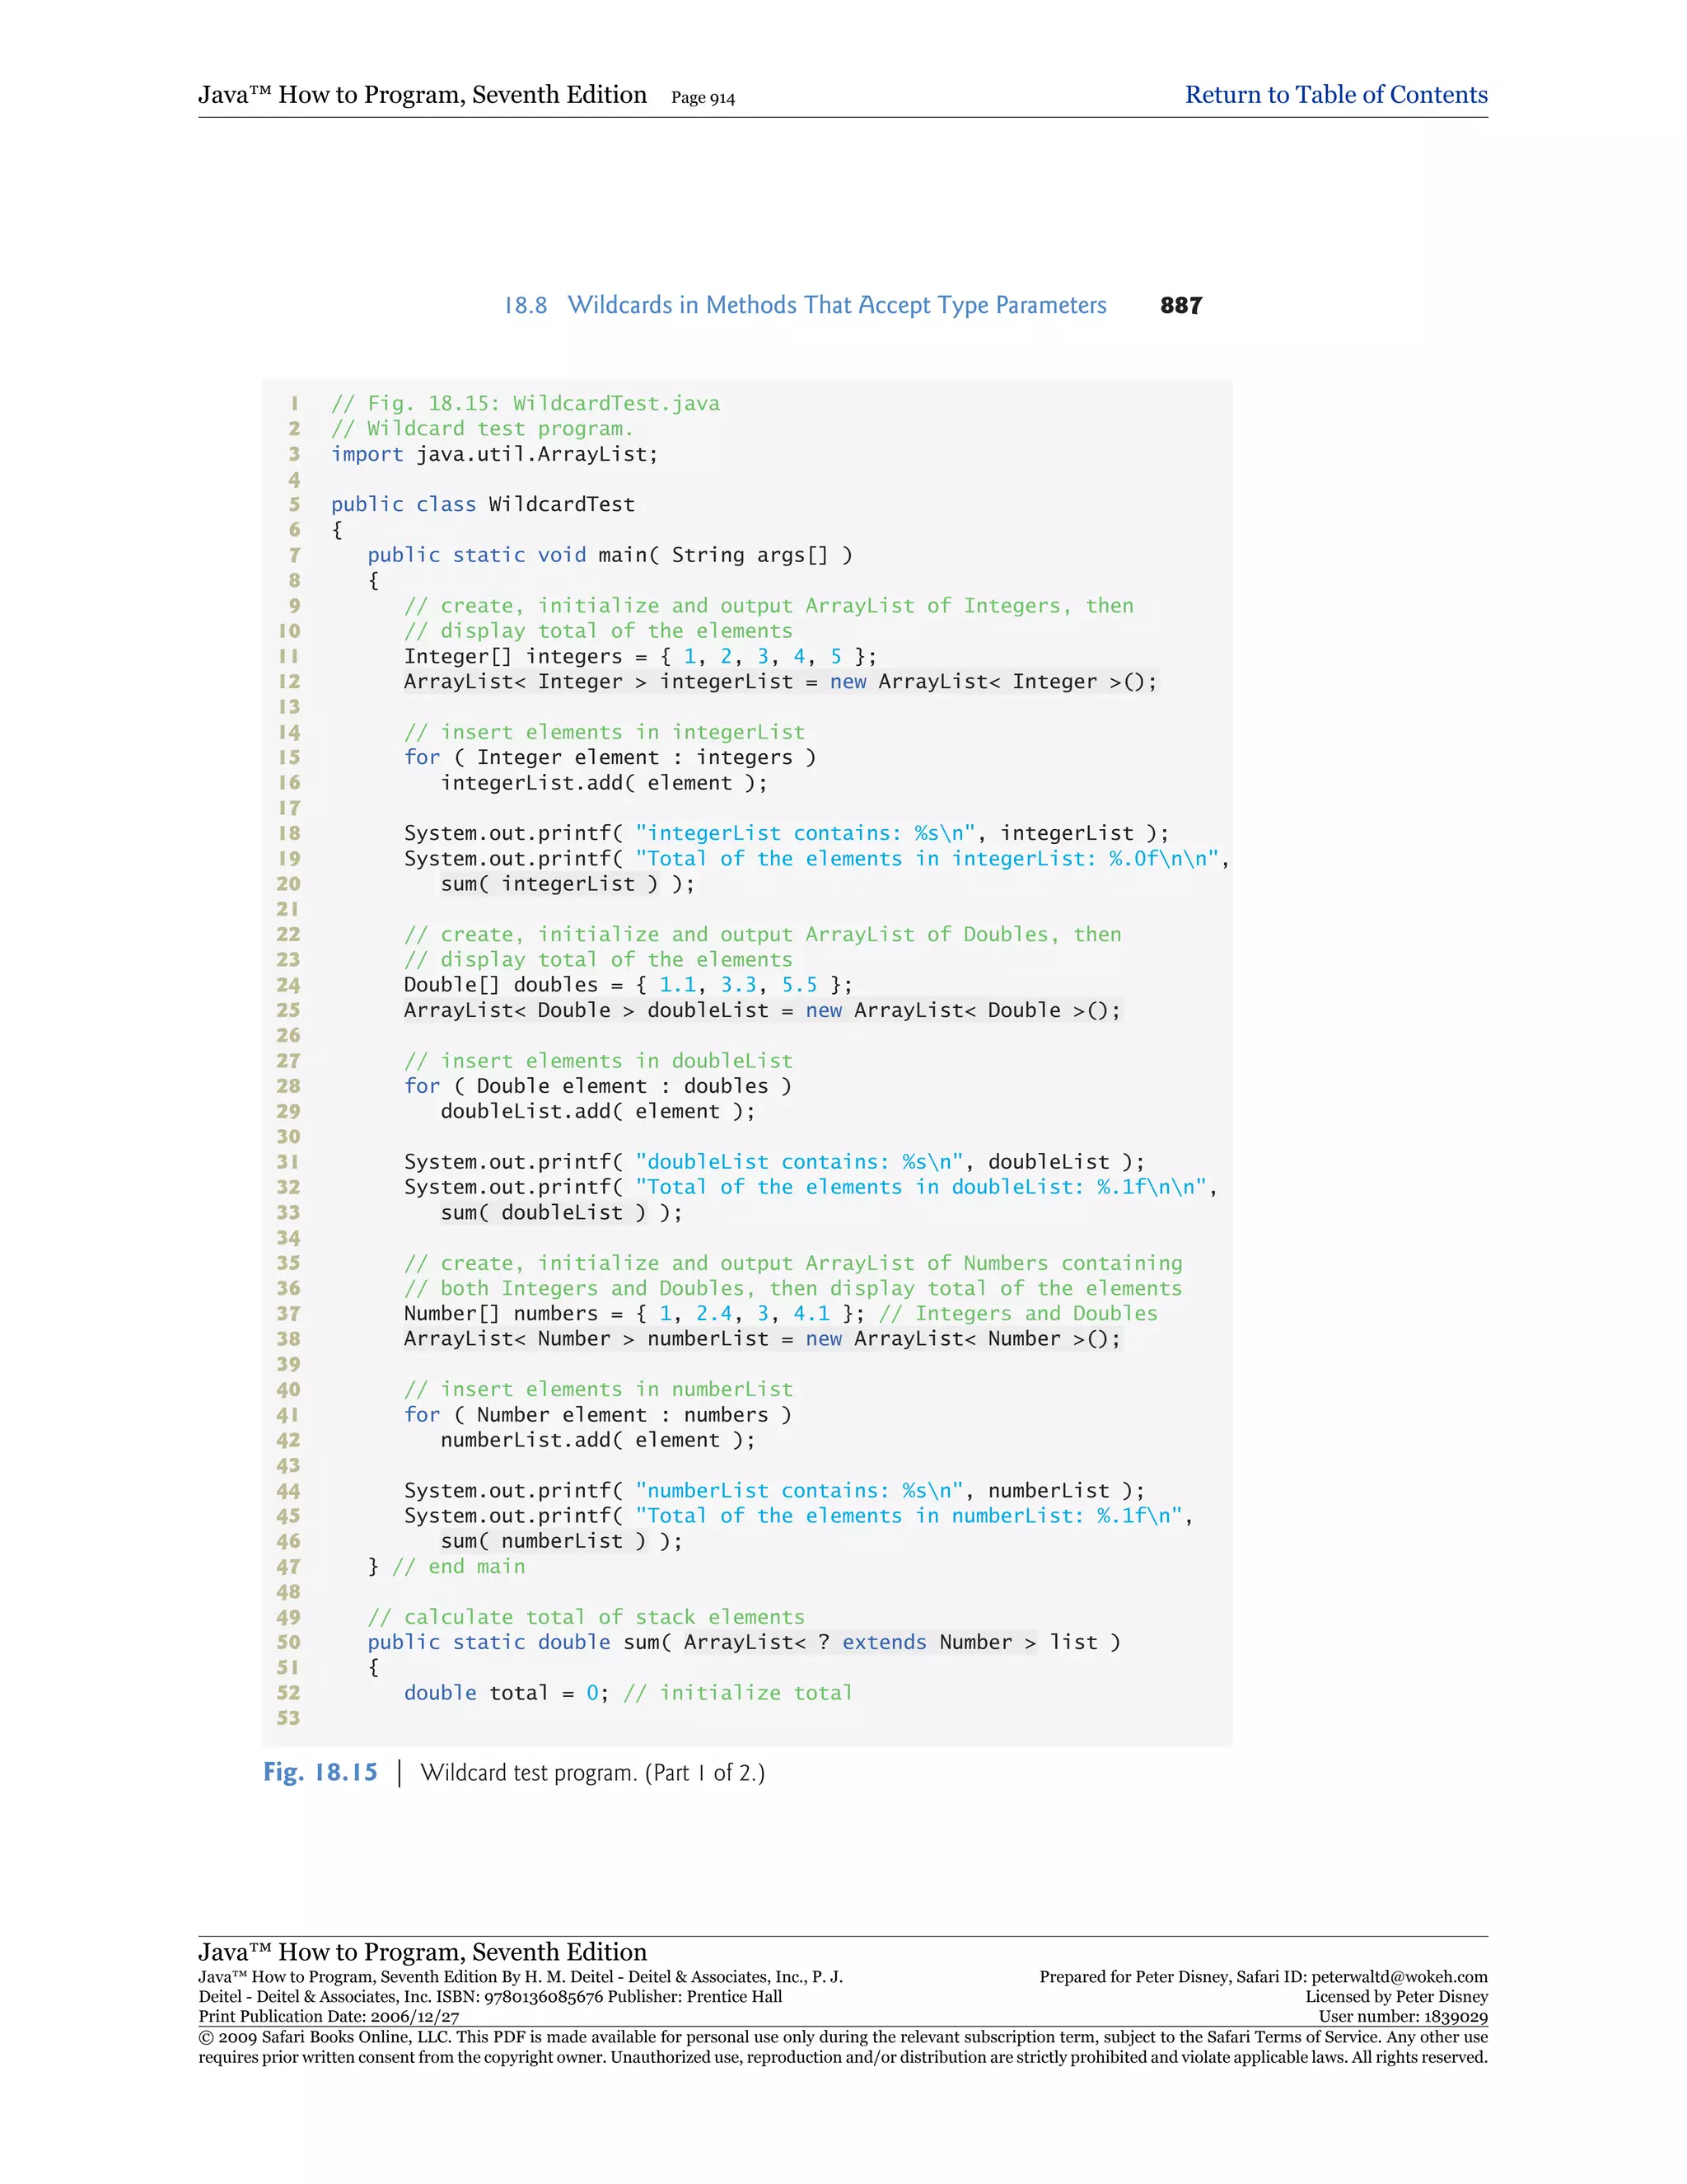Click the import java.util.ArrayList code line
The width and height of the screenshot is (1687, 2184).
click(x=493, y=454)
